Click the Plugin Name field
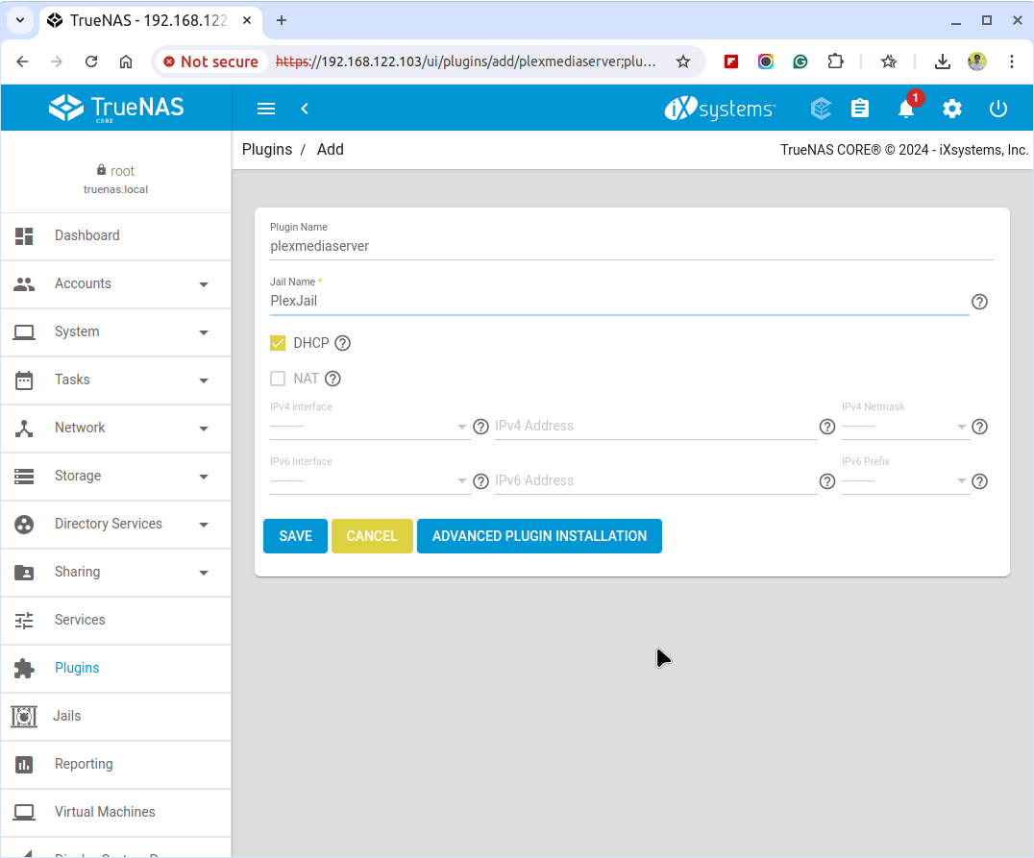This screenshot has width=1034, height=858. click(x=631, y=247)
